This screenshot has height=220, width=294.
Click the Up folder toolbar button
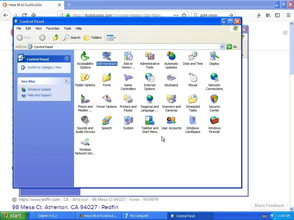[x=56, y=38]
